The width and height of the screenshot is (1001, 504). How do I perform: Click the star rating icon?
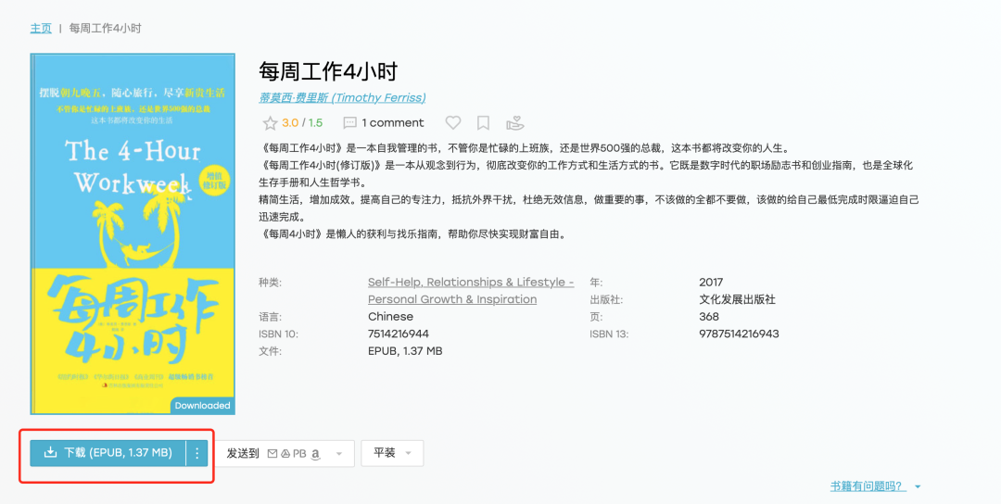[270, 123]
